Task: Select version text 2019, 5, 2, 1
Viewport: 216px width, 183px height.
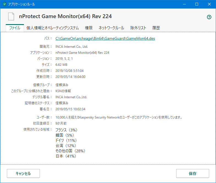Action: [64, 59]
